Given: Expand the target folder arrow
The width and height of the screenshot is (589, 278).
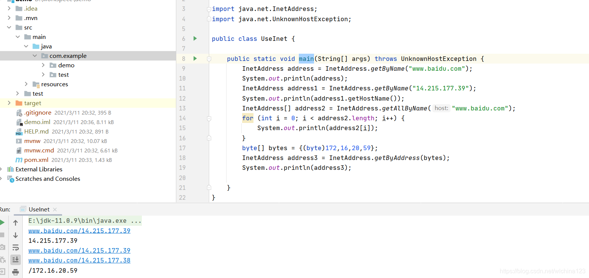Looking at the screenshot, I should pos(9,103).
